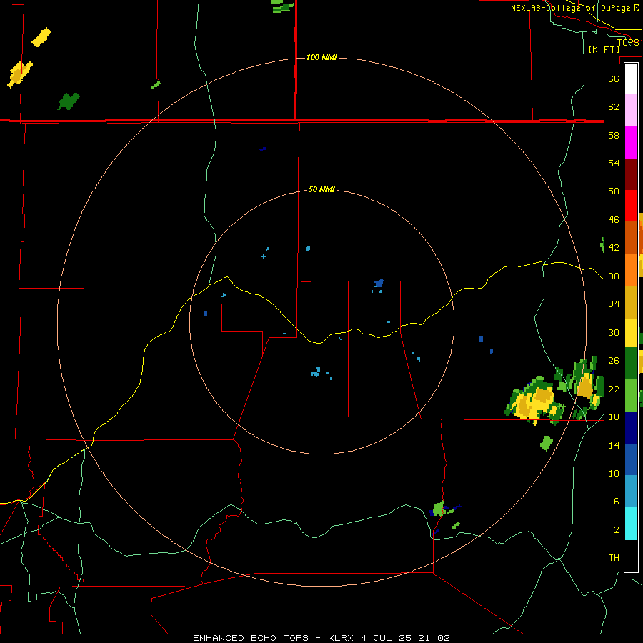The height and width of the screenshot is (643, 643).
Task: Select the black TH legend band
Action: (x=631, y=556)
